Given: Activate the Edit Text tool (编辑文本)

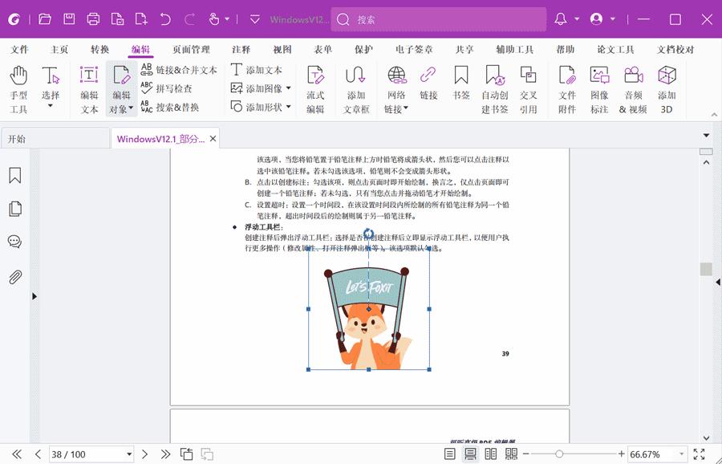Looking at the screenshot, I should pyautogui.click(x=89, y=89).
